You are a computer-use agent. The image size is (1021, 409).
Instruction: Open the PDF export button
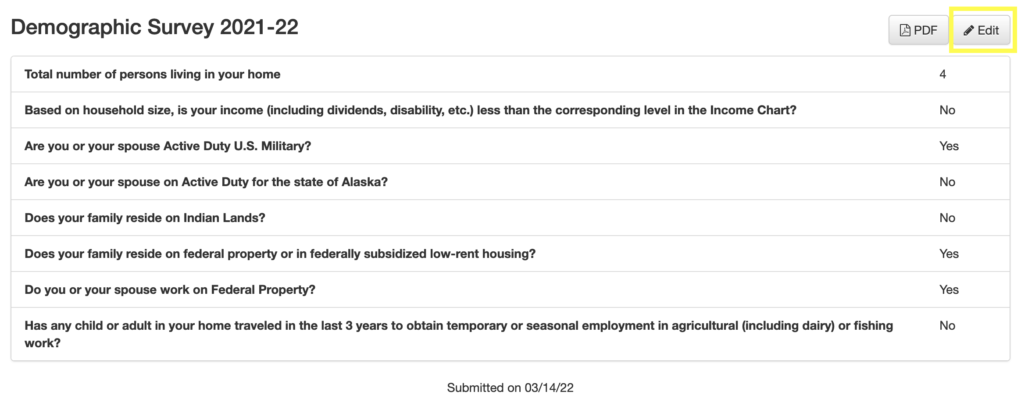tap(918, 30)
